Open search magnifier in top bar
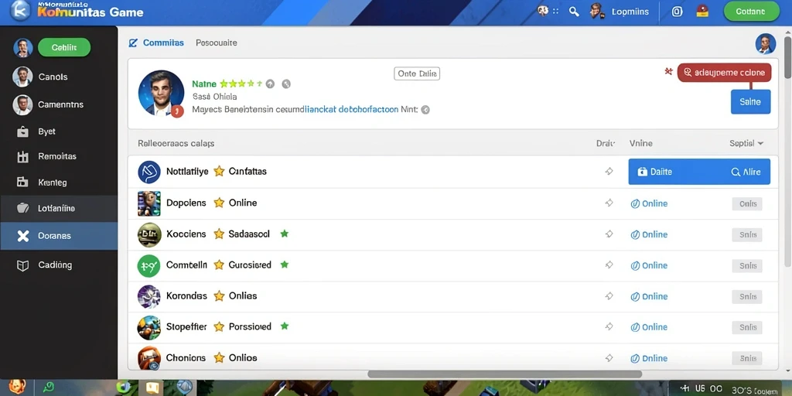This screenshot has height=396, width=792. (574, 12)
